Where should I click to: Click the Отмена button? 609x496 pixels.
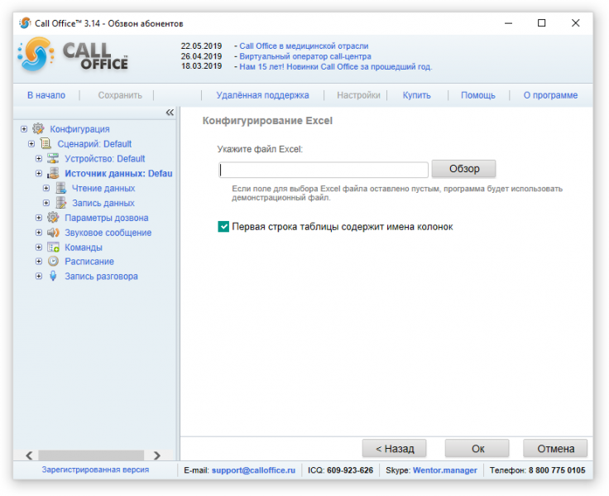[555, 449]
